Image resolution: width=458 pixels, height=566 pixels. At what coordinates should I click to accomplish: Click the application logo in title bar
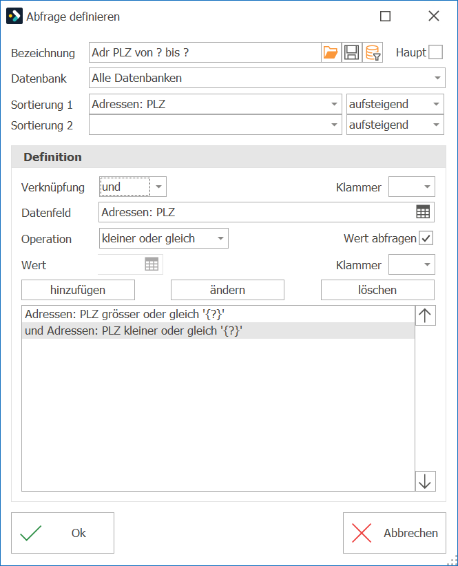(14, 17)
